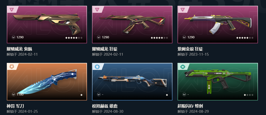Click the VP currency icon on 神罚 军刀

[14, 94]
